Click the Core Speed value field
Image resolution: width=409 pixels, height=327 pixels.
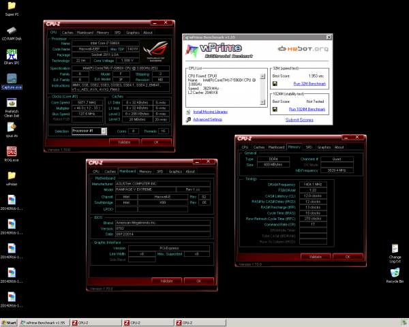[x=87, y=102]
